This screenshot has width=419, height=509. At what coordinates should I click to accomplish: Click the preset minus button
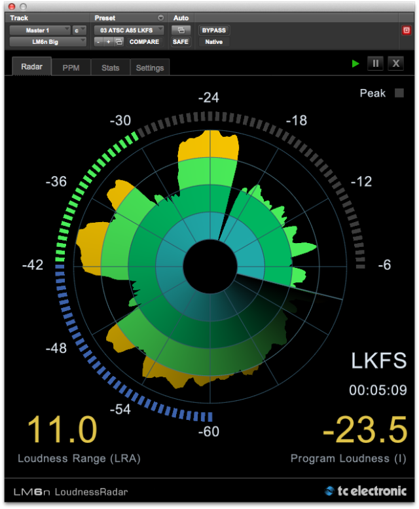point(98,42)
